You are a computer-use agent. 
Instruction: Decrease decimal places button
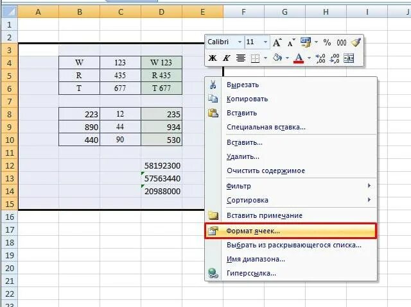click(335, 58)
